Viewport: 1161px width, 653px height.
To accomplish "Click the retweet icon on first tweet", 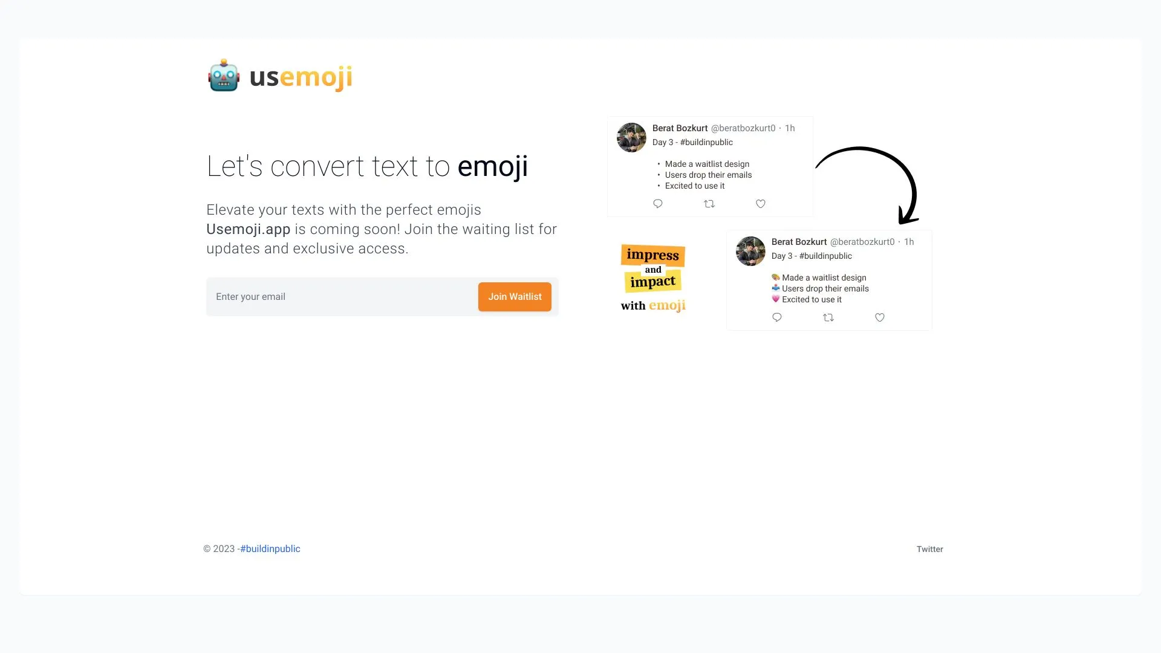I will coord(709,203).
